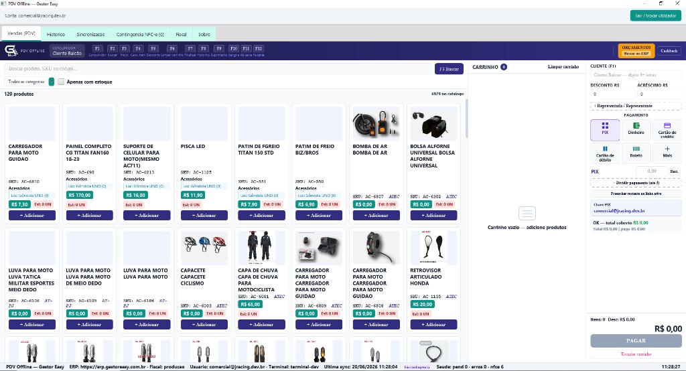This screenshot has width=686, height=371.
Task: Click F4 cancel item shortcut key
Action: coord(138,49)
